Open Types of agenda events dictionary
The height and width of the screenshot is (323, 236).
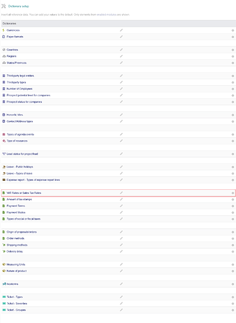click(x=20, y=134)
